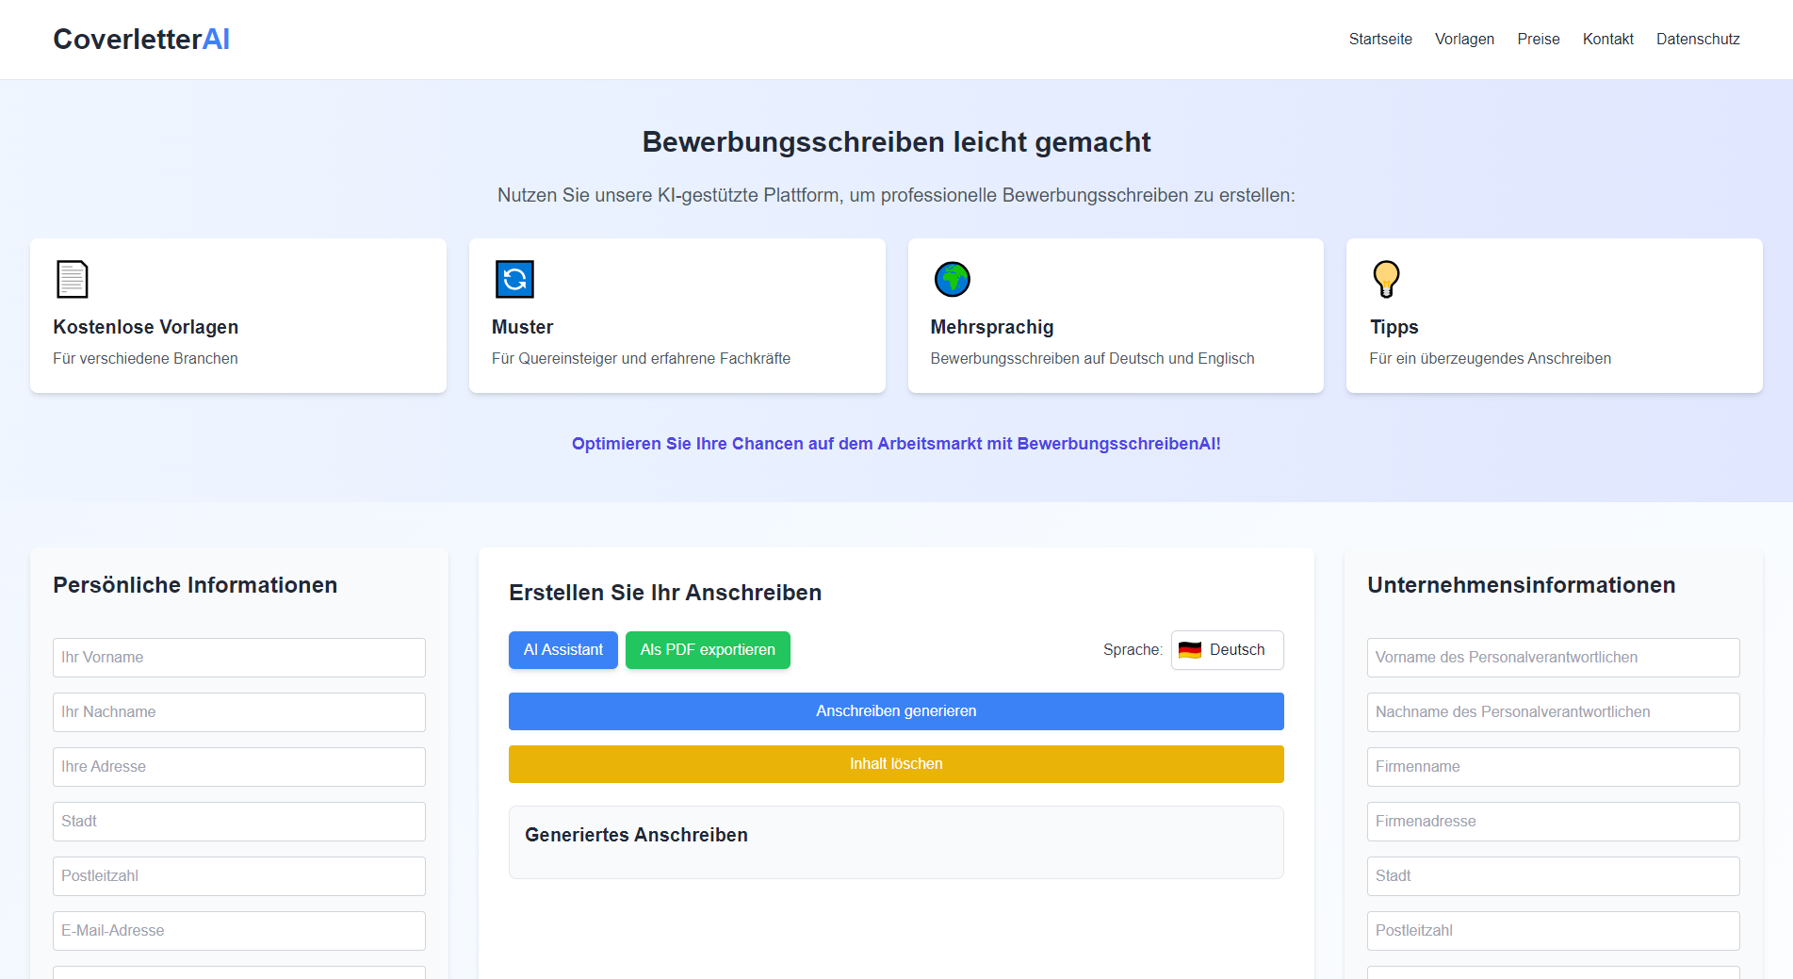
Task: Open the Sprache language dropdown
Action: click(x=1227, y=649)
